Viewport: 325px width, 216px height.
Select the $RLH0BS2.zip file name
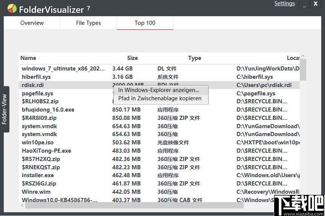40,101
